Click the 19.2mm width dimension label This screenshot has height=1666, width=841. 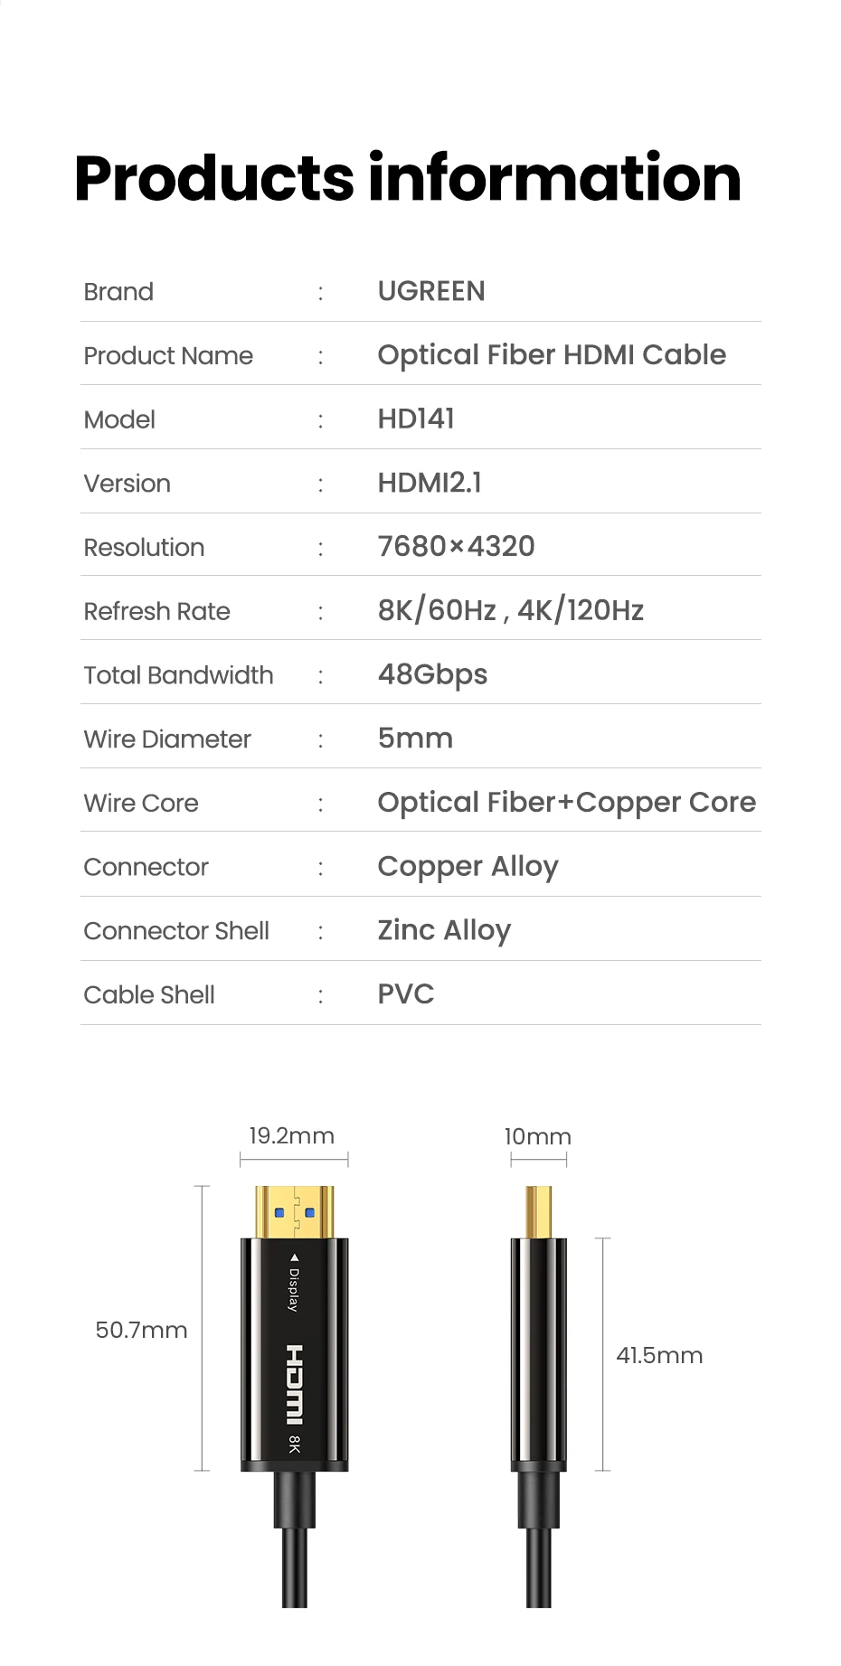coord(292,1135)
